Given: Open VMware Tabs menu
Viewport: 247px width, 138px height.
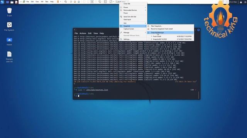Looking at the screenshot, I should (47, 2).
